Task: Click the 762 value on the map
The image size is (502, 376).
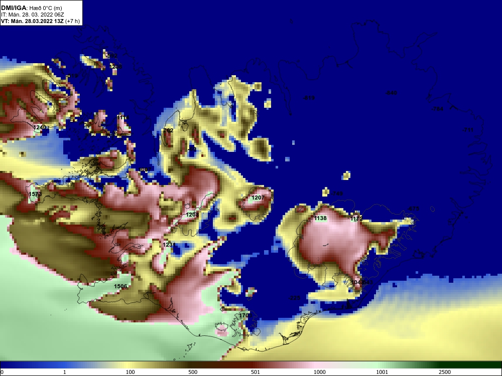Action: 168,130
